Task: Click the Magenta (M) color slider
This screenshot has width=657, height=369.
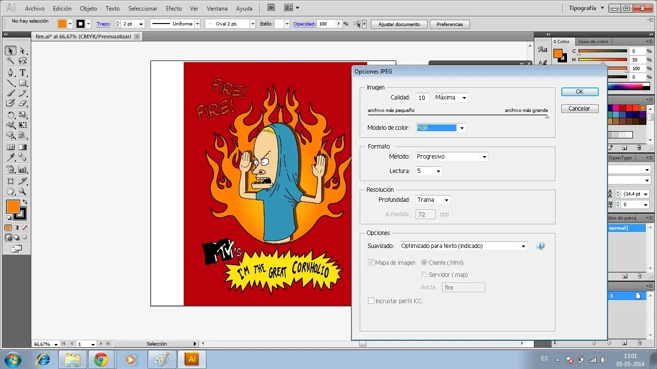Action: click(x=603, y=60)
